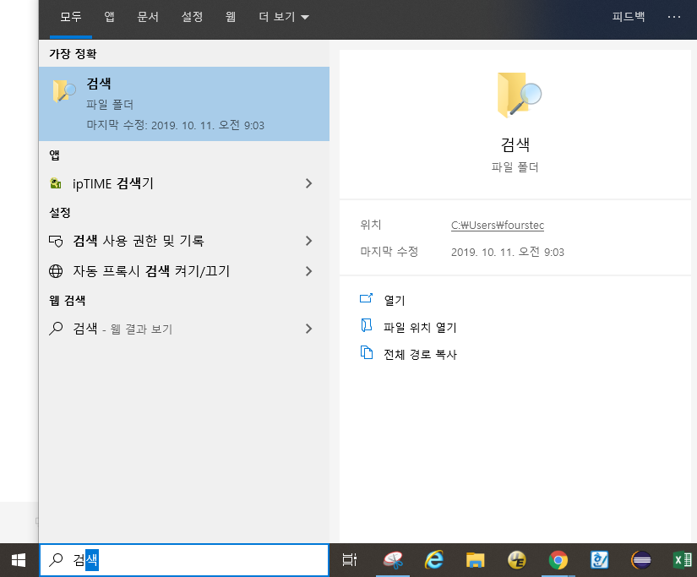
Task: Open the 더 보기 dropdown
Action: point(283,17)
